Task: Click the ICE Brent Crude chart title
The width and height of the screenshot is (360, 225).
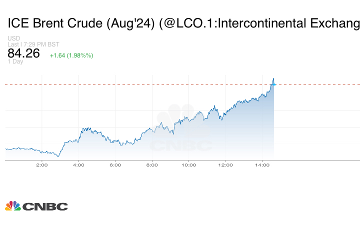Action: pyautogui.click(x=182, y=24)
